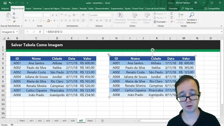224x126 pixels.
Task: Click the increase font size icon
Action: [x=53, y=15]
